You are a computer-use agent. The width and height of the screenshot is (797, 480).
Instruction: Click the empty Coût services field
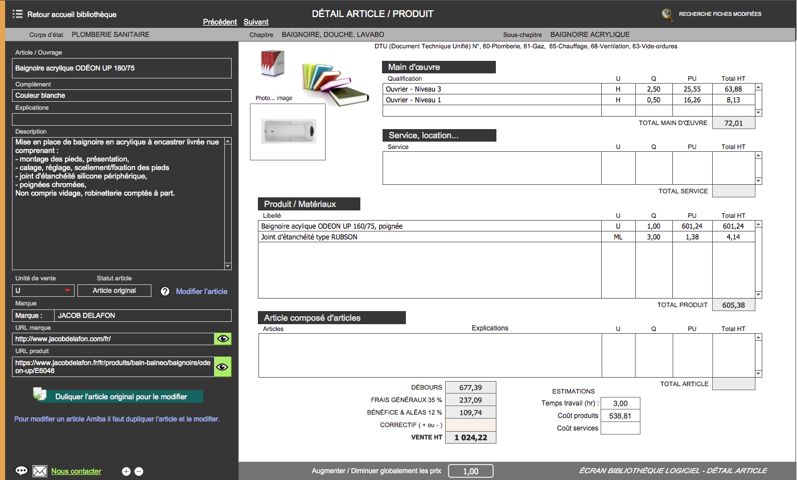[x=620, y=428]
